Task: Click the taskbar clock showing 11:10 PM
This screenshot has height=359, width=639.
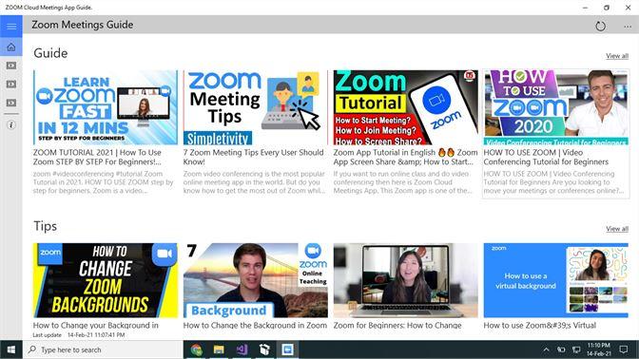Action: pos(599,350)
